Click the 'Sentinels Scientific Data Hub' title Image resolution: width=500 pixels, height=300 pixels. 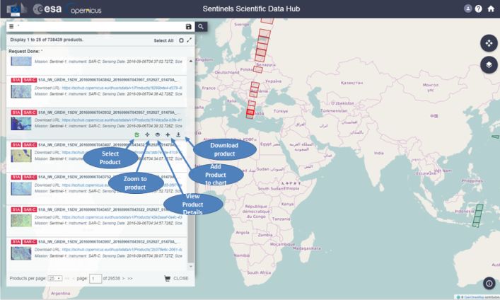(x=251, y=9)
